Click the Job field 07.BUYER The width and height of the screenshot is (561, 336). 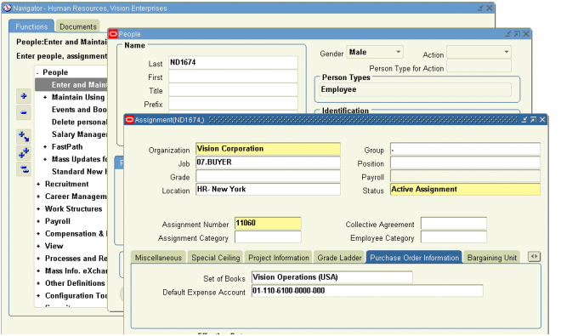pyautogui.click(x=268, y=162)
